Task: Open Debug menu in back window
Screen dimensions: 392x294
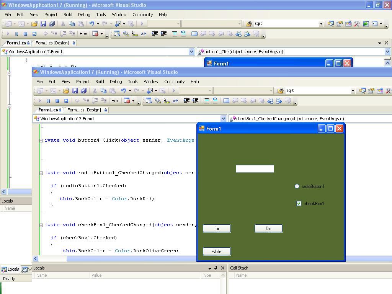Action: pyautogui.click(x=84, y=15)
